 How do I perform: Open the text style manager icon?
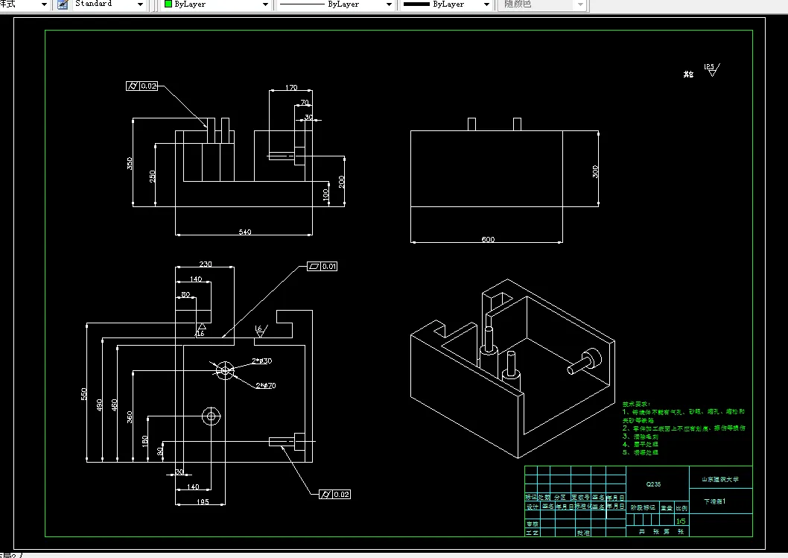point(63,4)
